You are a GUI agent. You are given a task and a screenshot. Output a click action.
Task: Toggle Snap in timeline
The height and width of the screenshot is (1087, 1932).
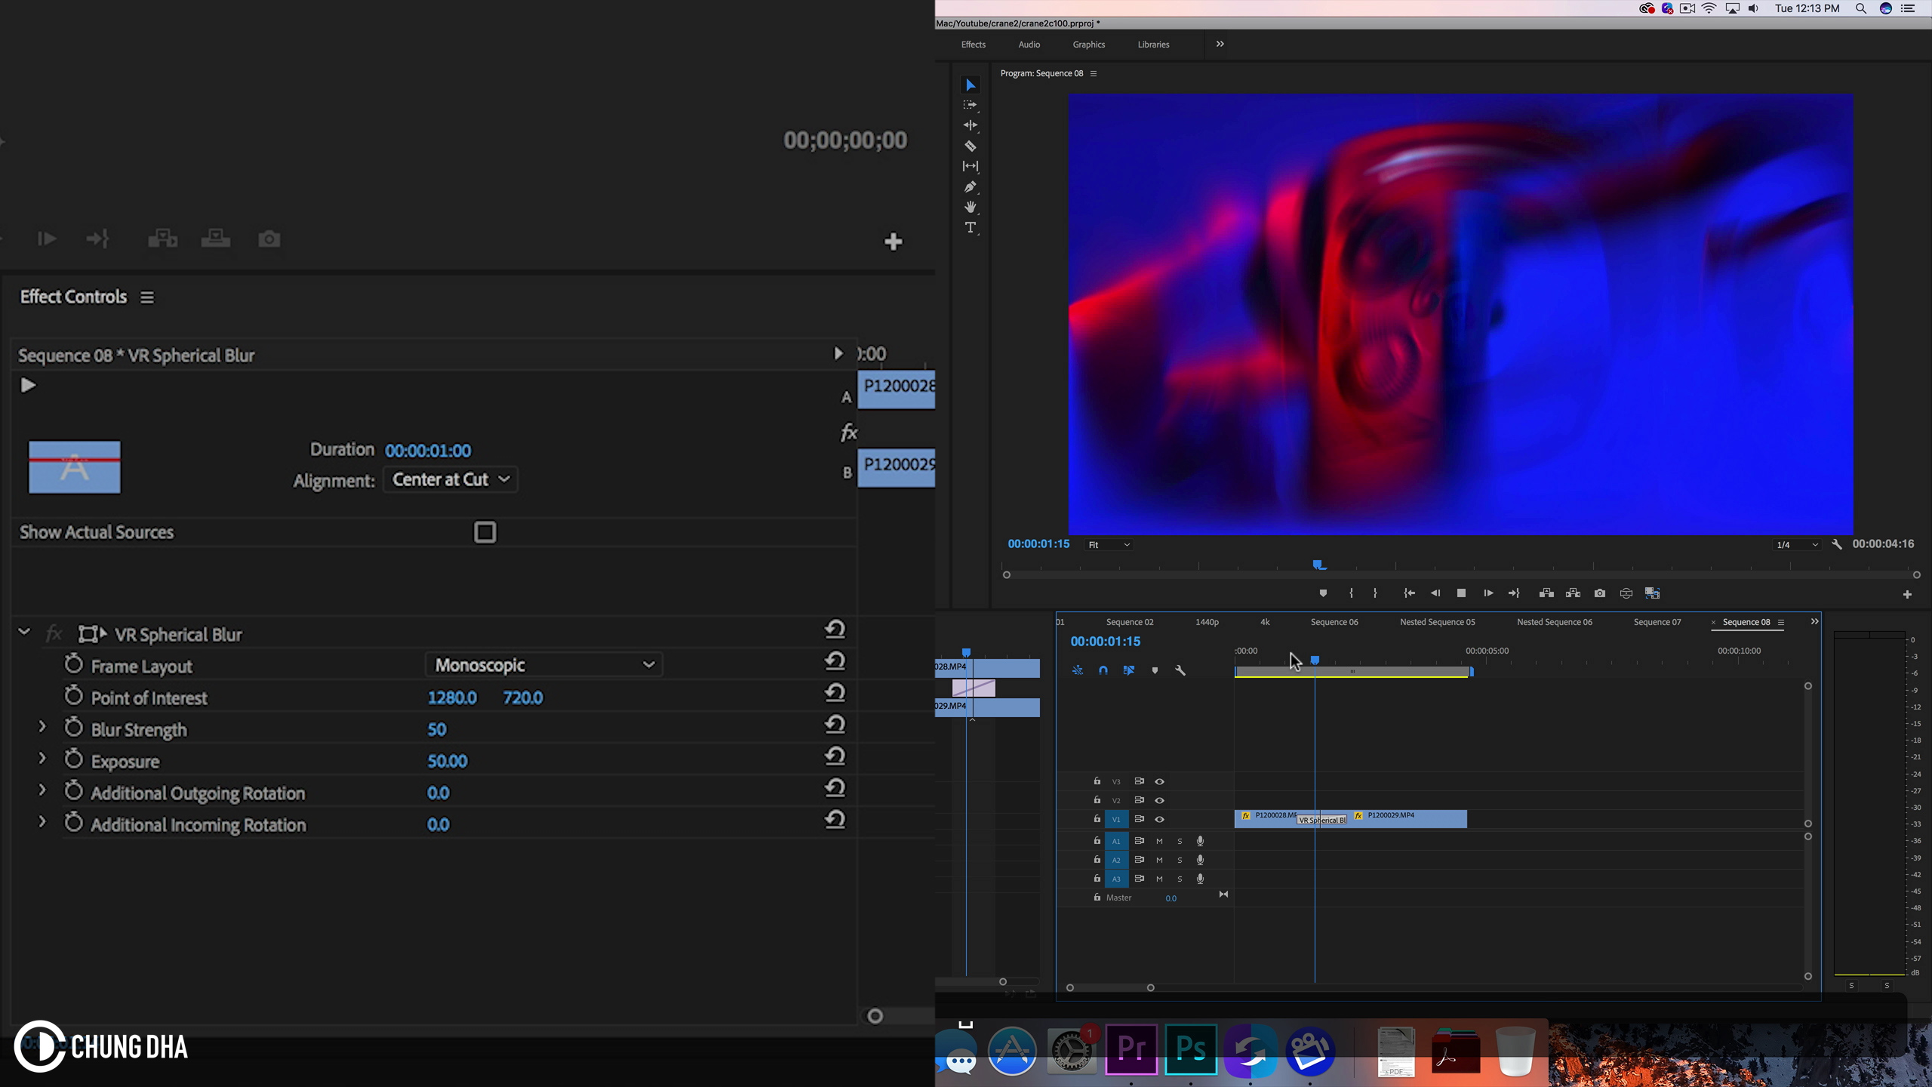tap(1103, 670)
